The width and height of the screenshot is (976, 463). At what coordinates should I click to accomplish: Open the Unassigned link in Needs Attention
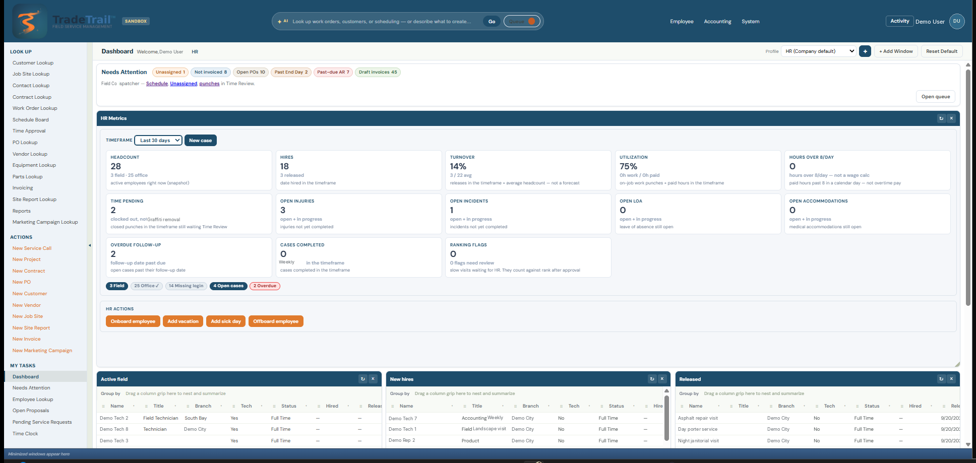click(184, 84)
